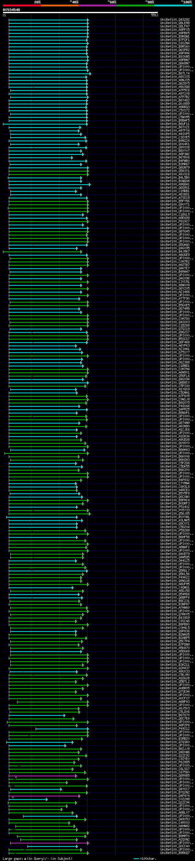Select hit UniRef100_P05733
The height and width of the screenshot is (861, 195).
click(175, 510)
